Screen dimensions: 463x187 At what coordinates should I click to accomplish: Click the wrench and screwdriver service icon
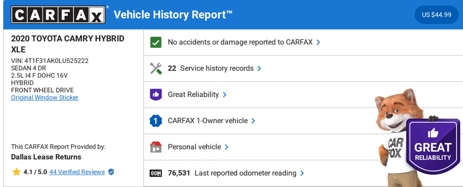click(x=155, y=68)
